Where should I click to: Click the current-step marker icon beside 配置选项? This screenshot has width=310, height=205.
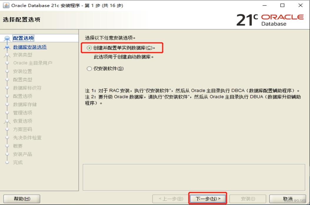(7, 38)
